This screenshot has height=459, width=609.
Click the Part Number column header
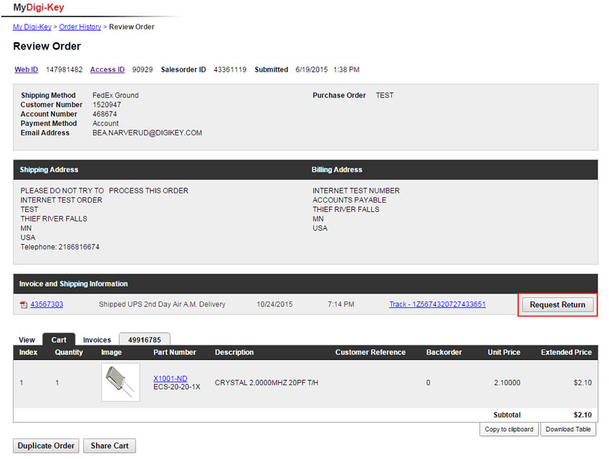(x=174, y=352)
